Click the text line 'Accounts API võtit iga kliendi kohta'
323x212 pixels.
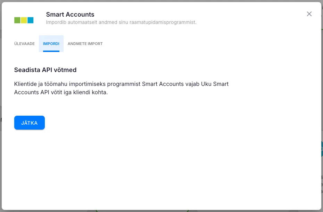click(61, 92)
